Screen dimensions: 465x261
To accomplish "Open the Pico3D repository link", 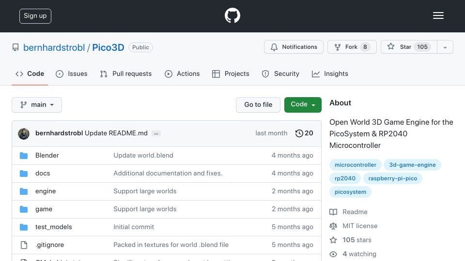I will [108, 47].
